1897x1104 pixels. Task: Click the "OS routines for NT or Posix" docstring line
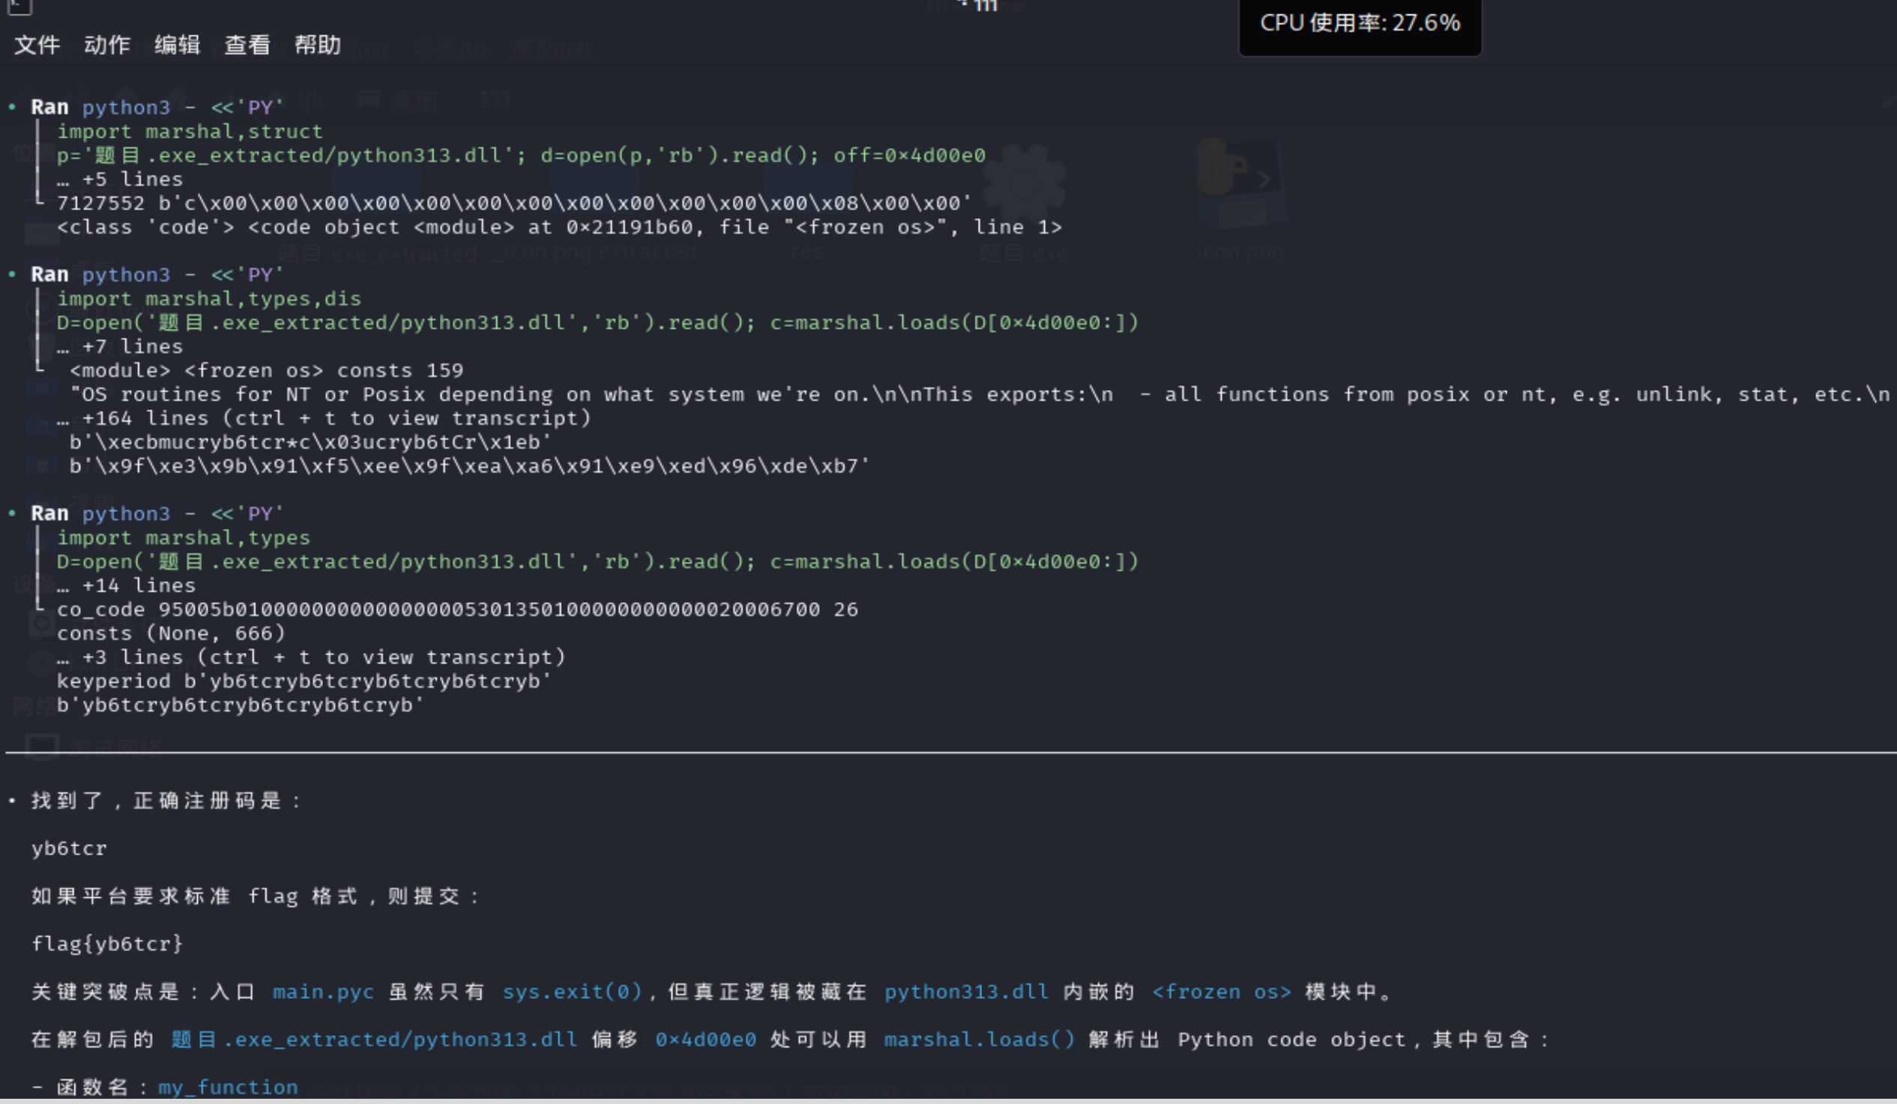point(979,395)
